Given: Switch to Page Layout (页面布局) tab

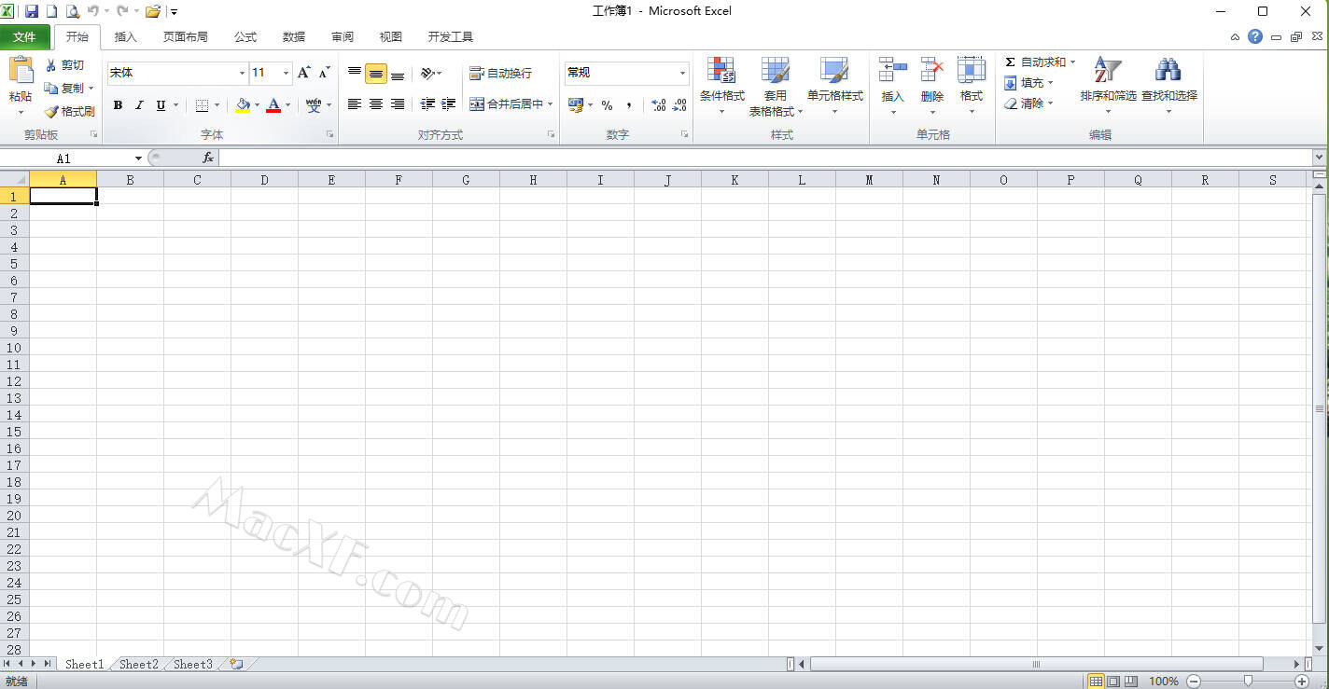Looking at the screenshot, I should coord(186,37).
